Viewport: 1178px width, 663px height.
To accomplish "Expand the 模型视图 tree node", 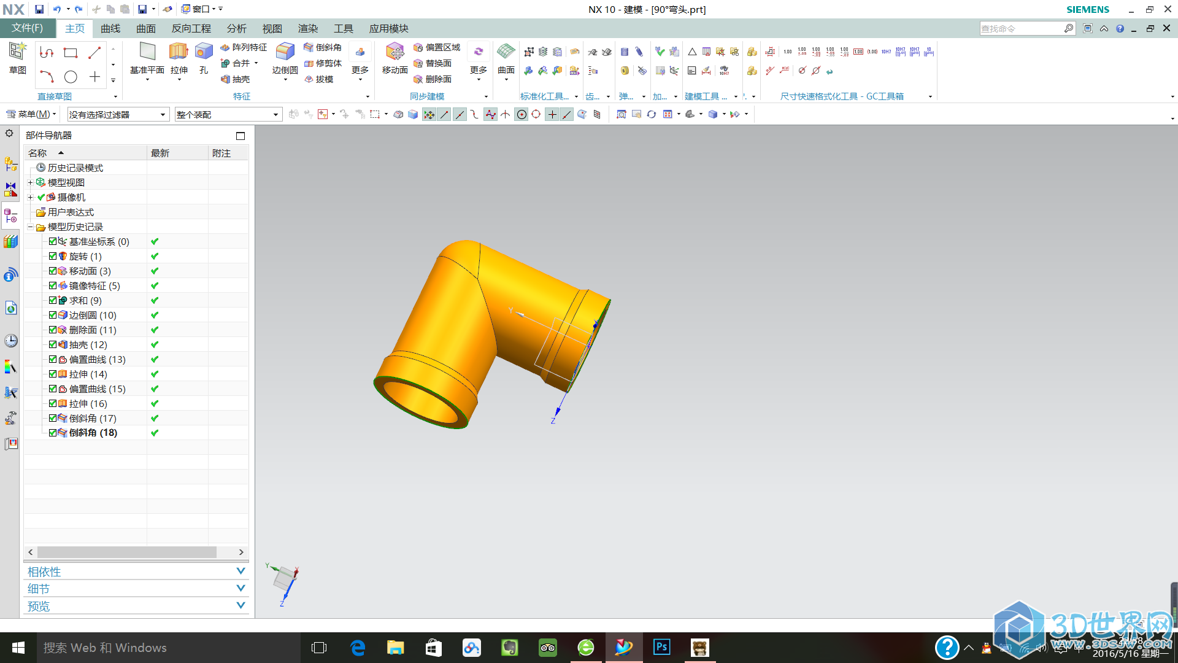I will tap(30, 182).
